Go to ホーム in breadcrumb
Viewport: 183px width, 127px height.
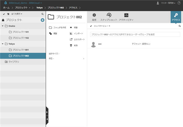pyautogui.click(x=6, y=8)
